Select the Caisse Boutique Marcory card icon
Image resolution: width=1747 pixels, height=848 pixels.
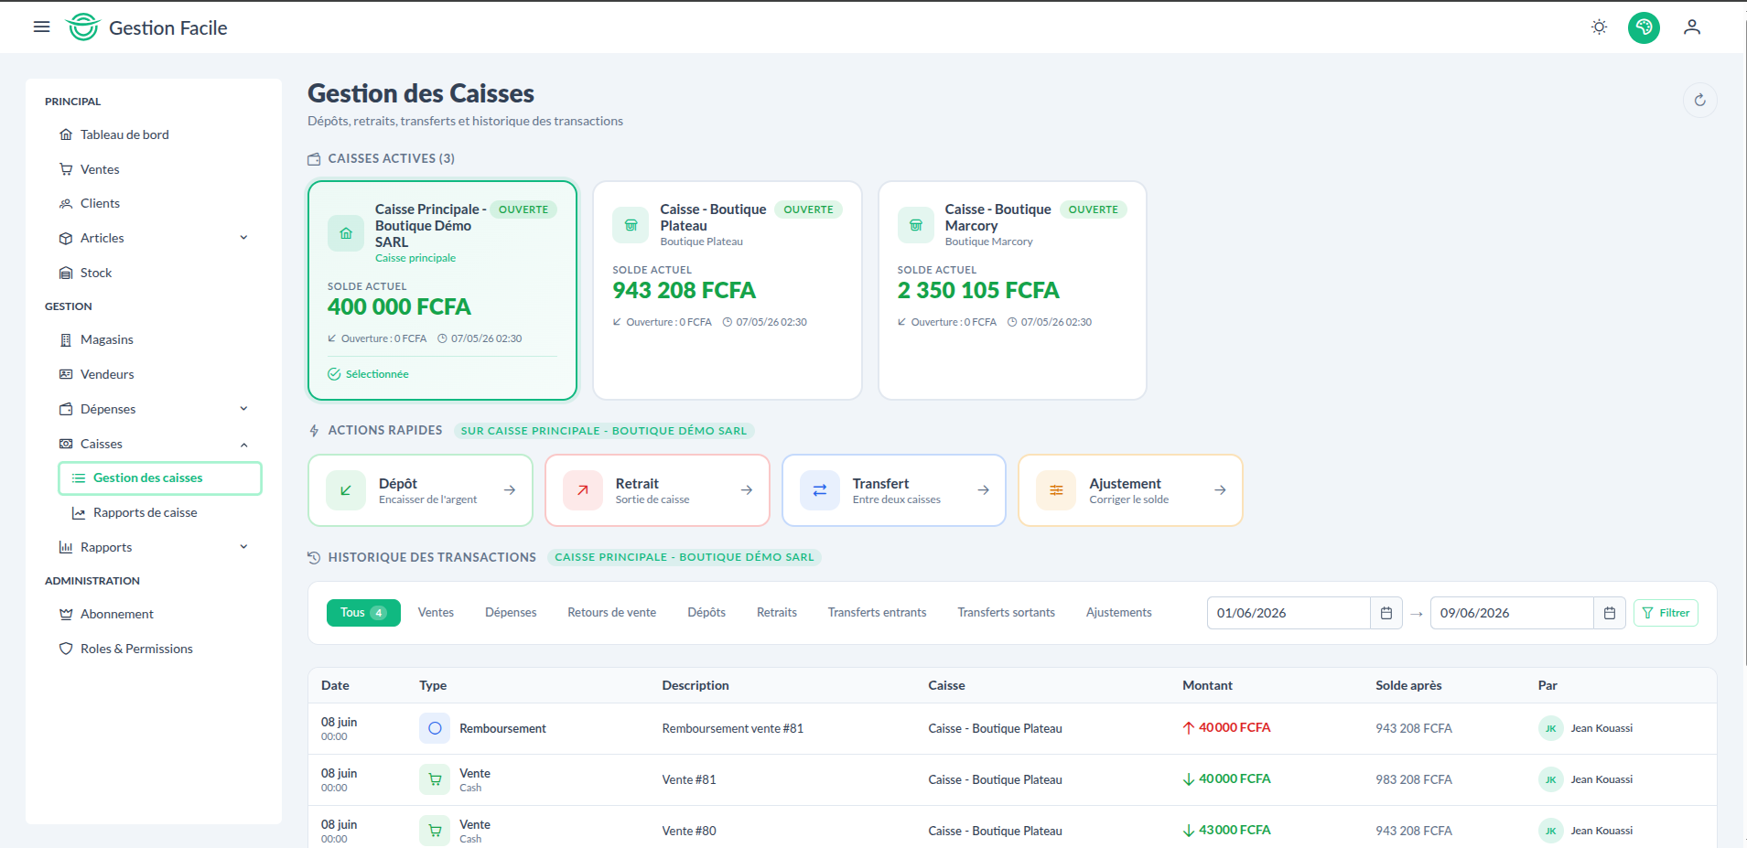click(915, 225)
